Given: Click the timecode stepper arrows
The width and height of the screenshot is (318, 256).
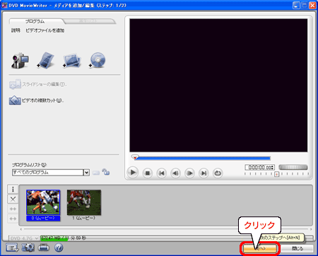Looking at the screenshot, I should [273, 167].
